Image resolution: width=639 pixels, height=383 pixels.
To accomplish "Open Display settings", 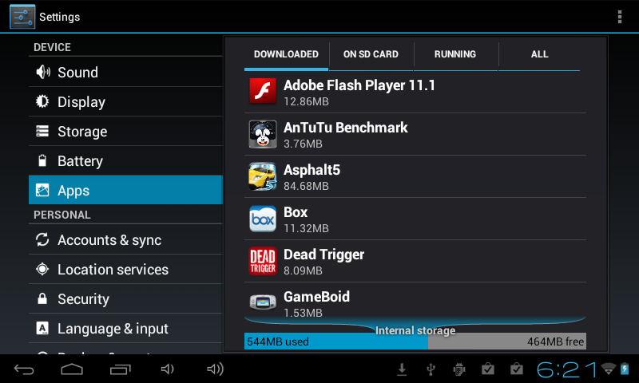I will point(81,102).
